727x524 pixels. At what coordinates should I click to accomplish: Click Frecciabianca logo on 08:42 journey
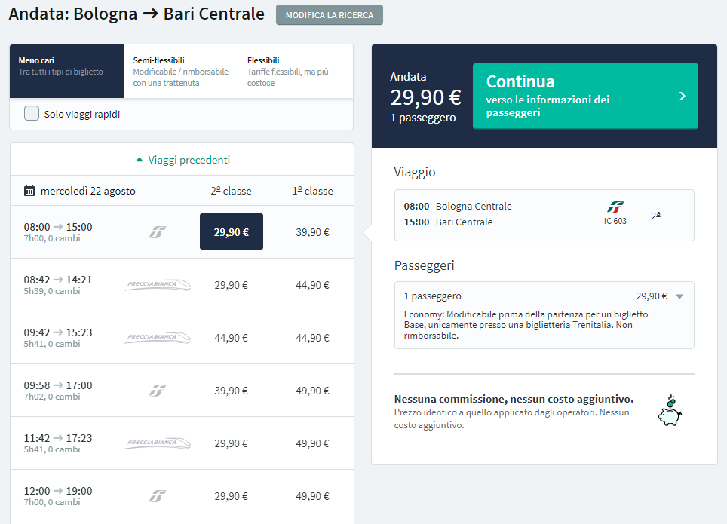[158, 285]
